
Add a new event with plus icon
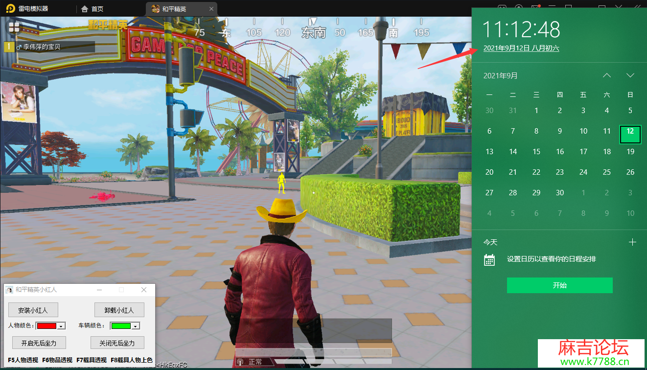[x=632, y=242]
